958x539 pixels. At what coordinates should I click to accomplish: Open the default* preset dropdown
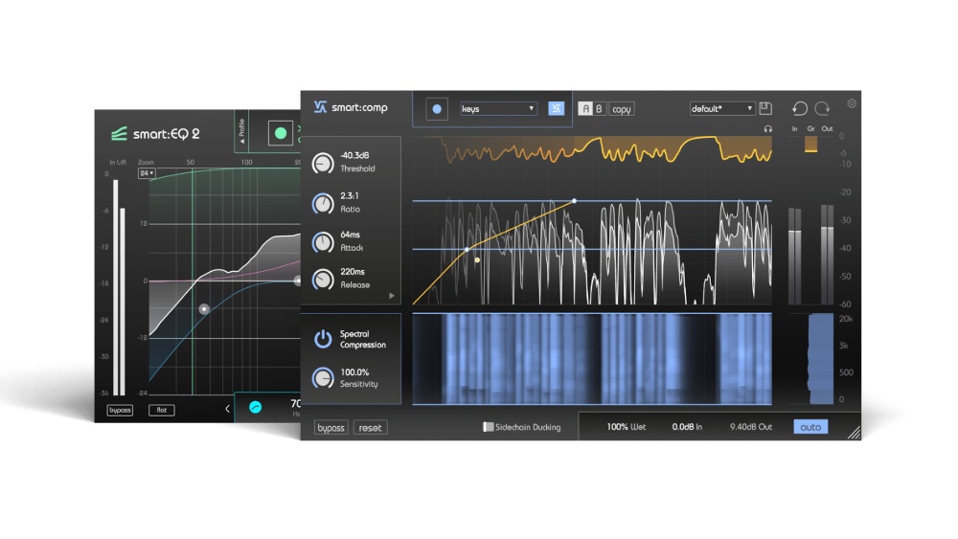[x=722, y=108]
